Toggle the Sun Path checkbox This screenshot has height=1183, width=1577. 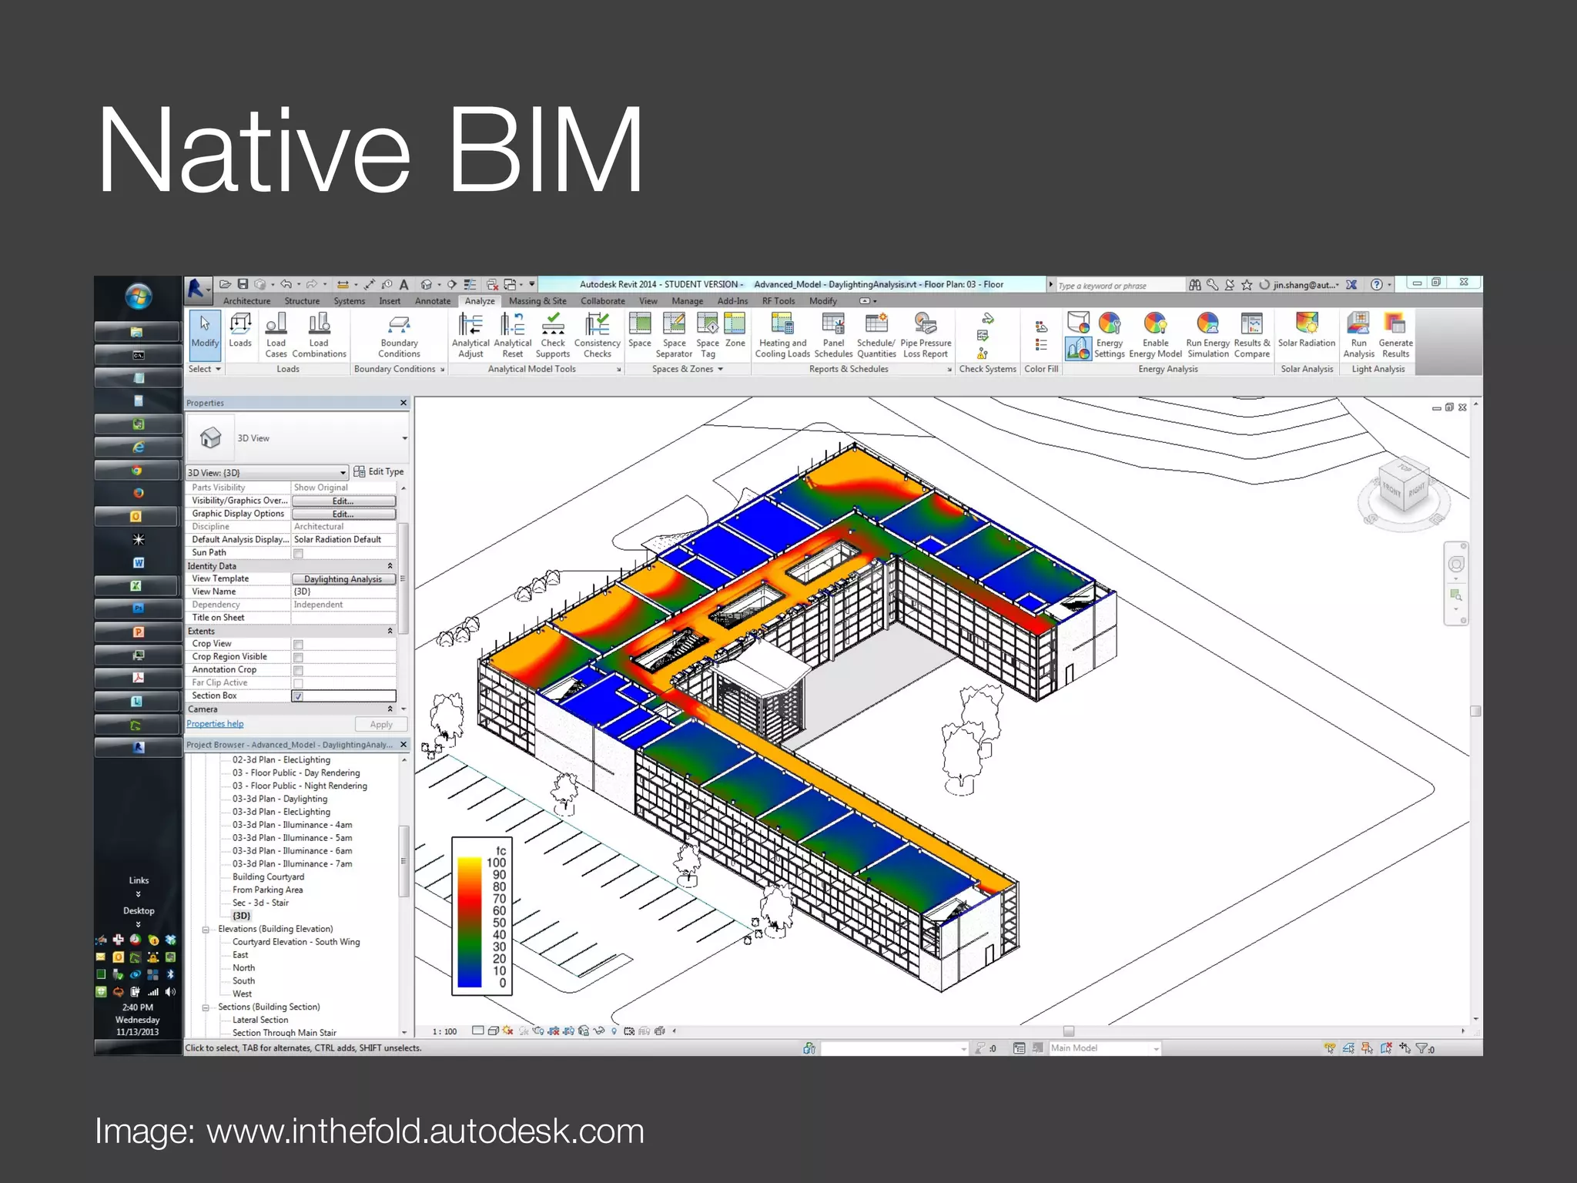(298, 553)
